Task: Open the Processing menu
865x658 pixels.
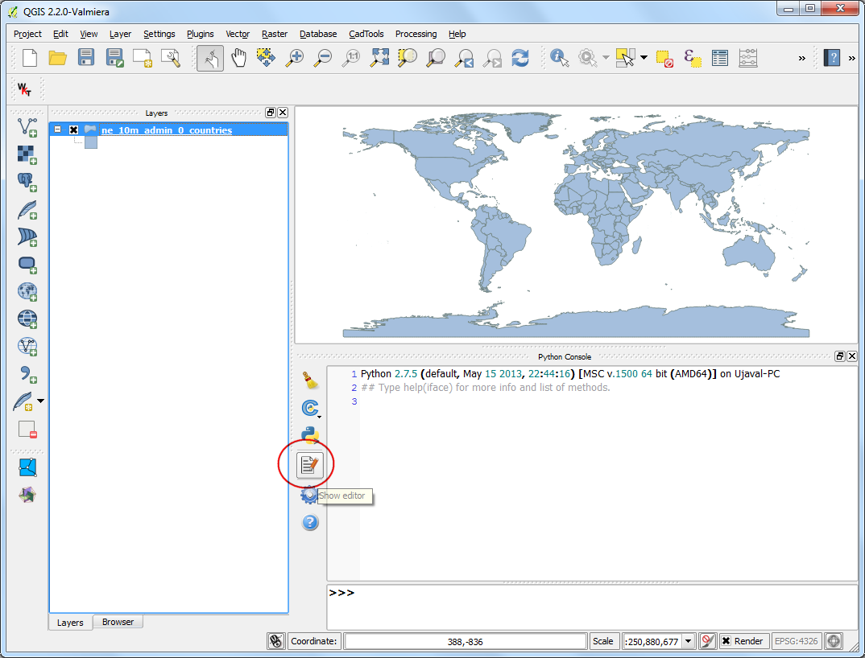Action: (x=416, y=34)
